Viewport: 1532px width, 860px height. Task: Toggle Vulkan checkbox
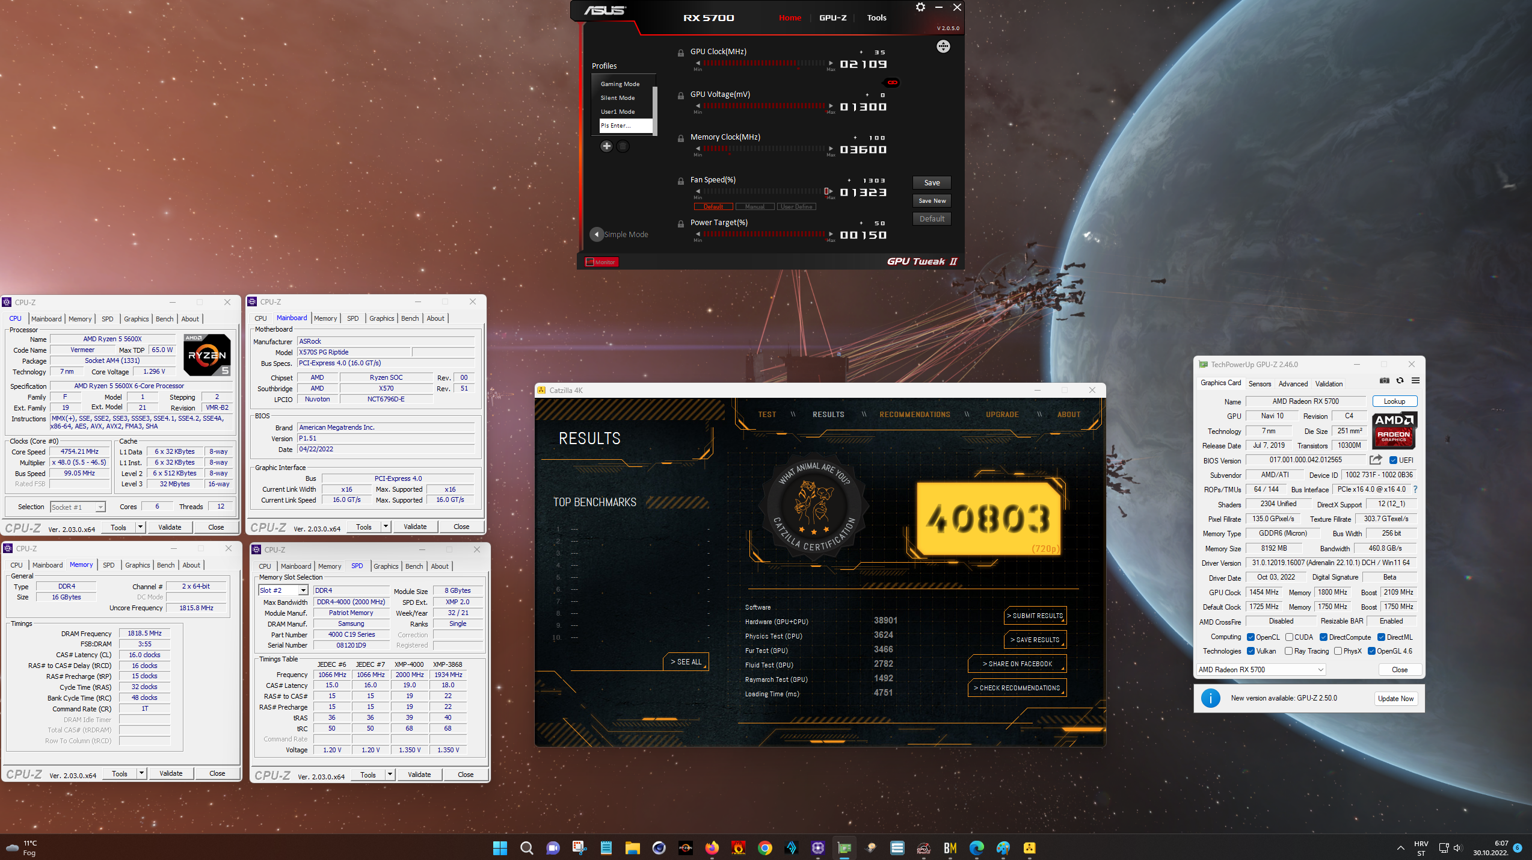(1251, 651)
